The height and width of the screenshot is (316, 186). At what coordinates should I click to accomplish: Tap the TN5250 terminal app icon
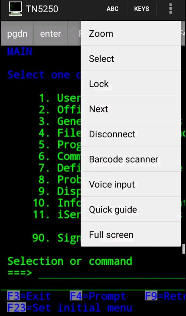click(x=15, y=8)
